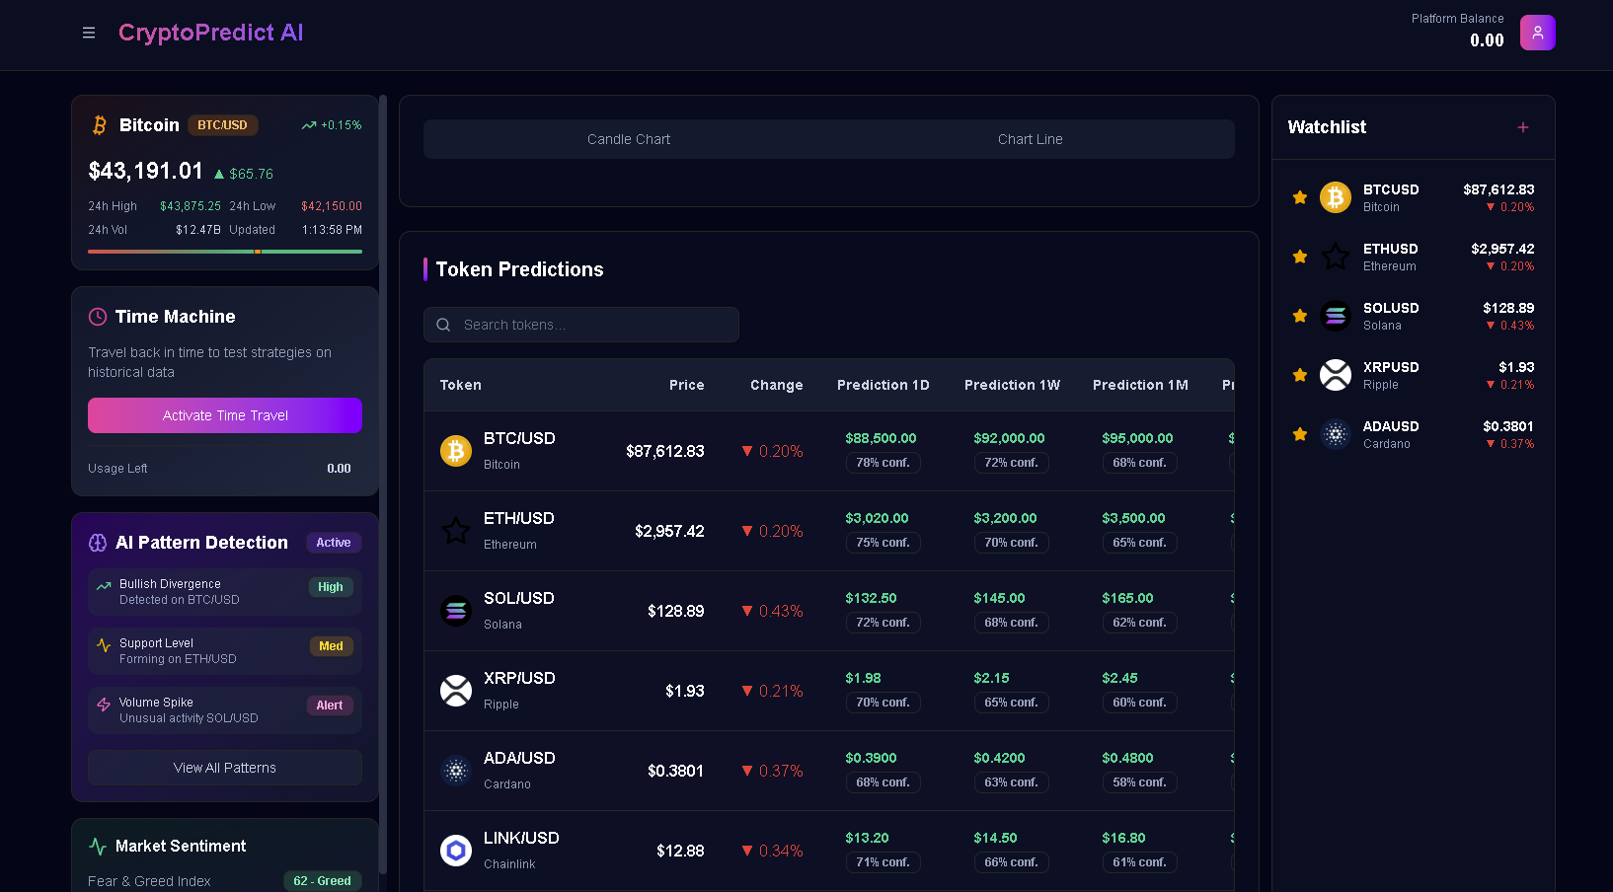This screenshot has width=1613, height=892.
Task: Click the AI Pattern Detection brain icon
Action: click(x=98, y=543)
